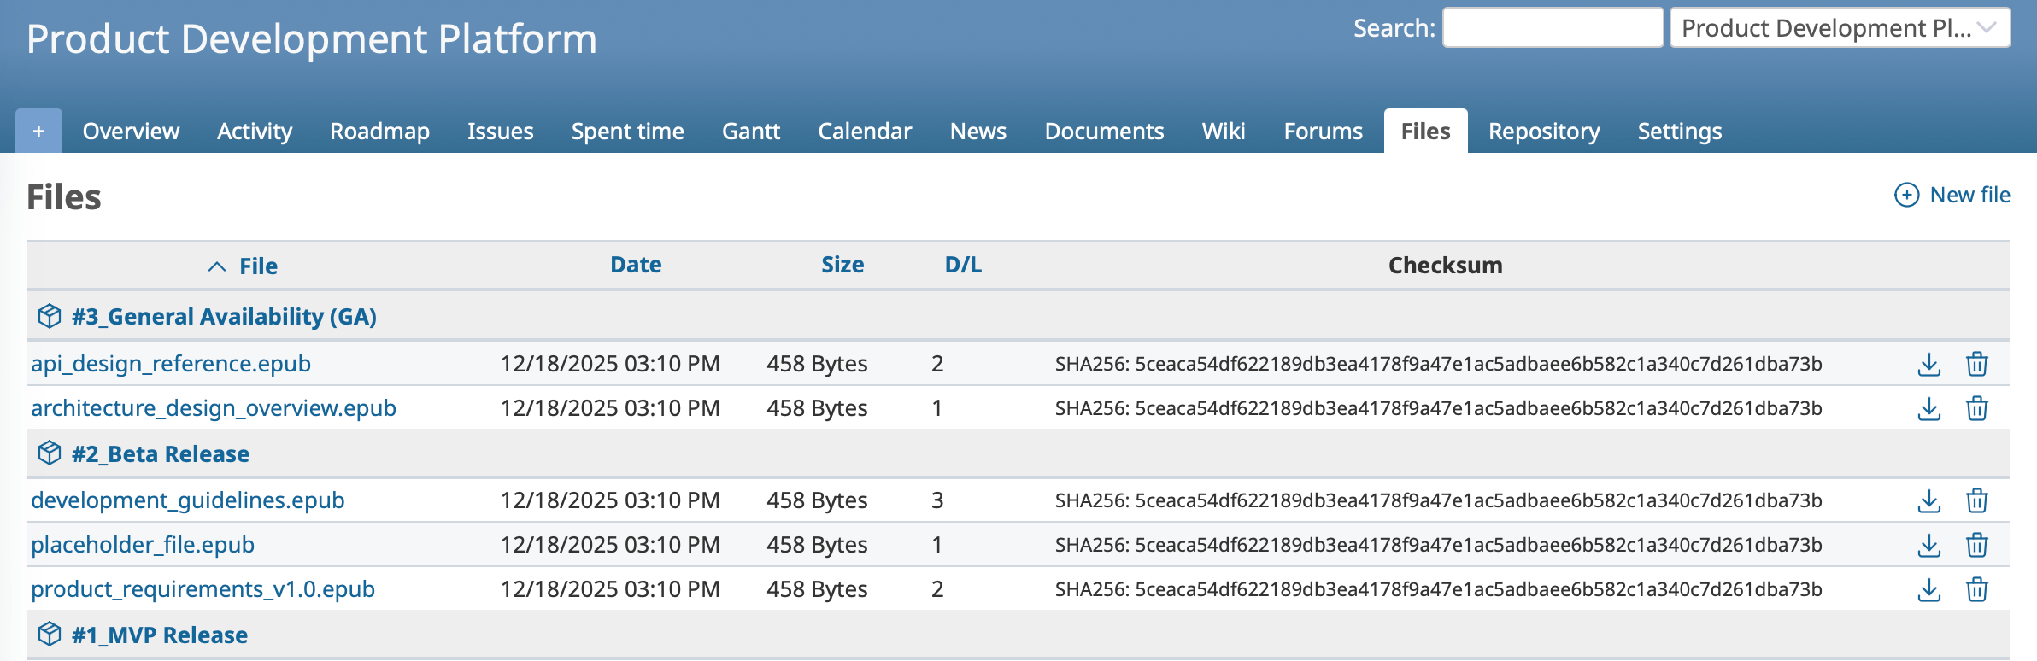Viewport: 2037px width, 661px height.
Task: Open the Wiki tab
Action: click(x=1224, y=131)
